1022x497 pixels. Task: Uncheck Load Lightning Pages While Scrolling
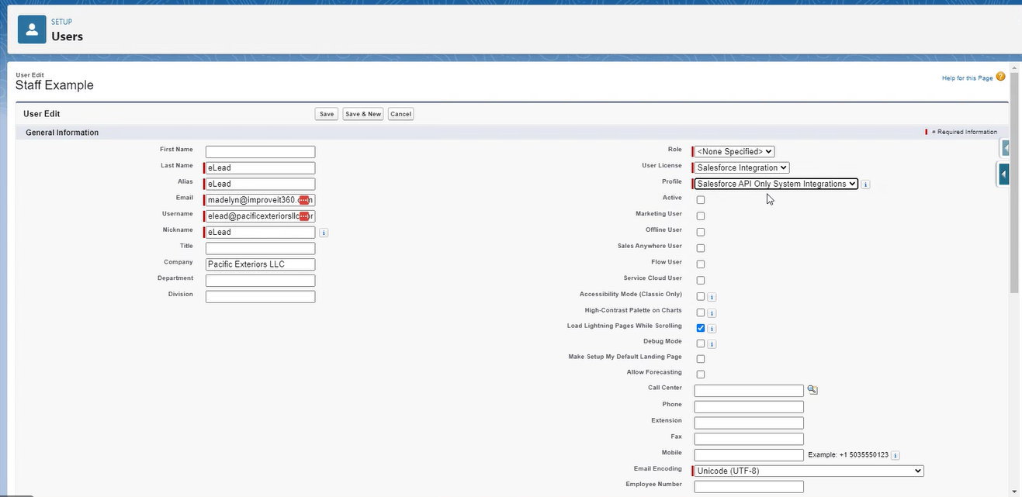coord(700,327)
